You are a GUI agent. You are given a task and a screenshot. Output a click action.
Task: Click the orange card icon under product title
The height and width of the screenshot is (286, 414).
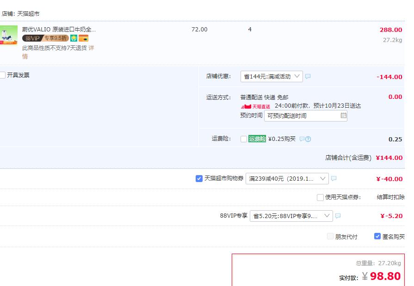point(83,38)
